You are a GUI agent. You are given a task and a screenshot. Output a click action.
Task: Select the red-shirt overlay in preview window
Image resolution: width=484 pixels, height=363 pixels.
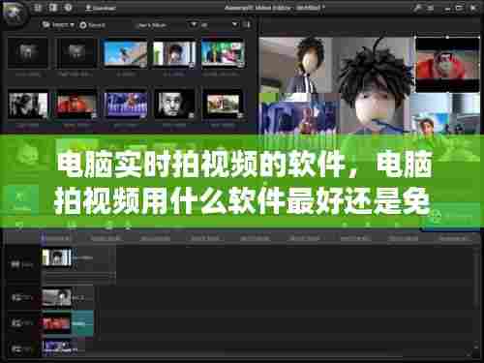447,65
